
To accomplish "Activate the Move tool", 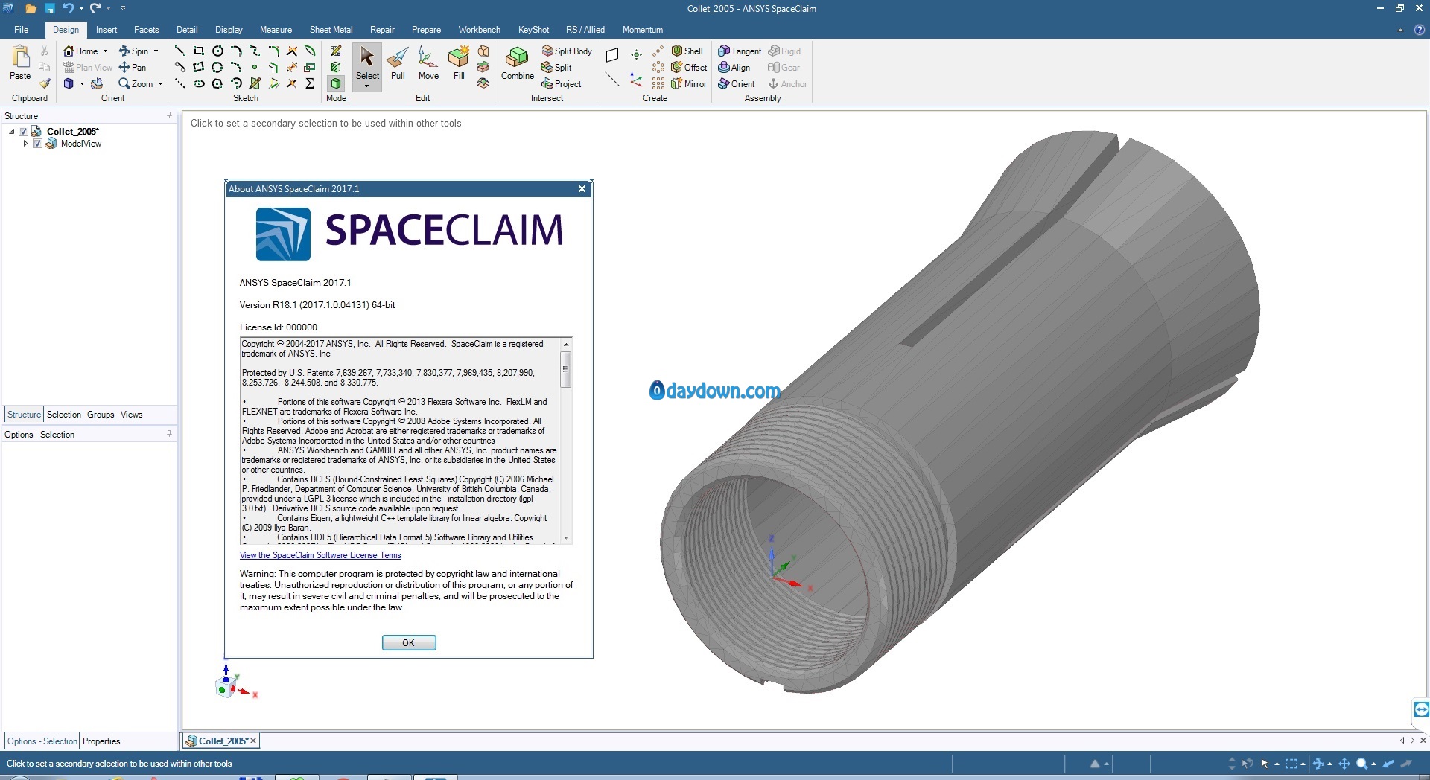I will click(428, 63).
